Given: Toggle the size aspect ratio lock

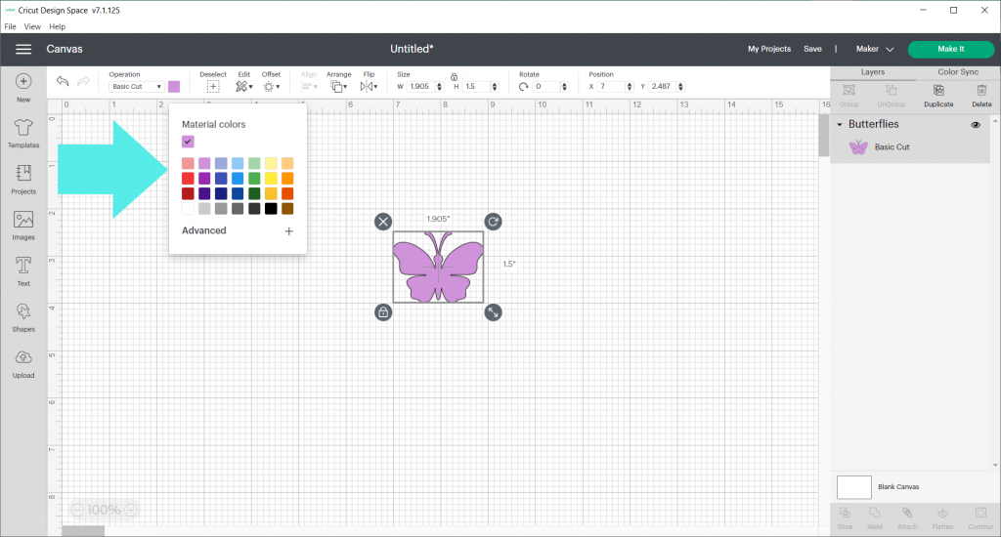Looking at the screenshot, I should click(454, 76).
